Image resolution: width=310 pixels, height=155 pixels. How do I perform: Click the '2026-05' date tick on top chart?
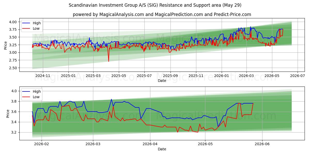pos(272,76)
